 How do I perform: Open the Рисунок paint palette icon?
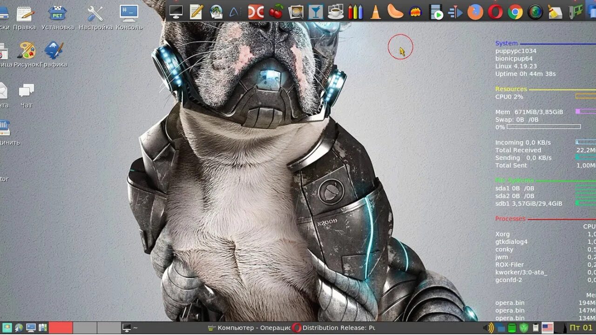27,55
